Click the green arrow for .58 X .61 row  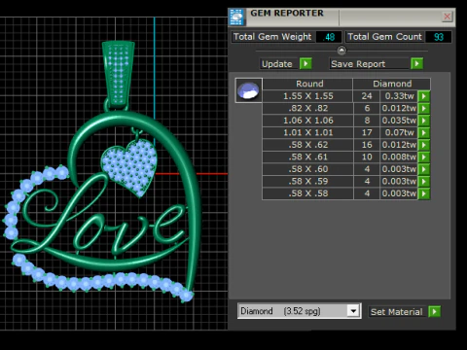tap(423, 157)
